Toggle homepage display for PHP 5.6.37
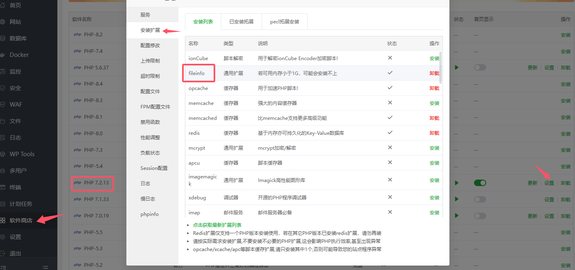This screenshot has height=270, width=575. coord(480,67)
